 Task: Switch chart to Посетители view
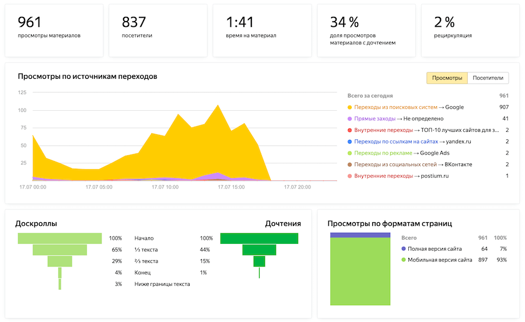point(488,78)
